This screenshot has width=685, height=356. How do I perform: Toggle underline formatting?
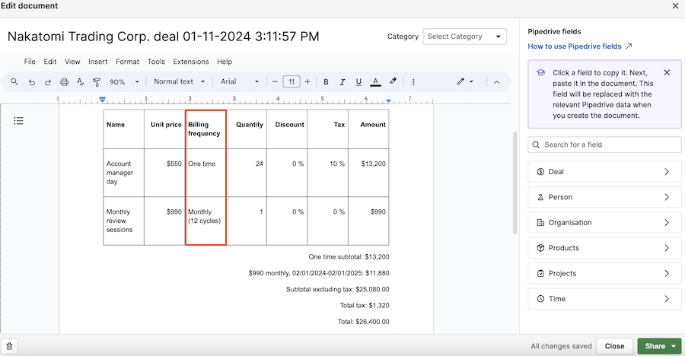[358, 81]
